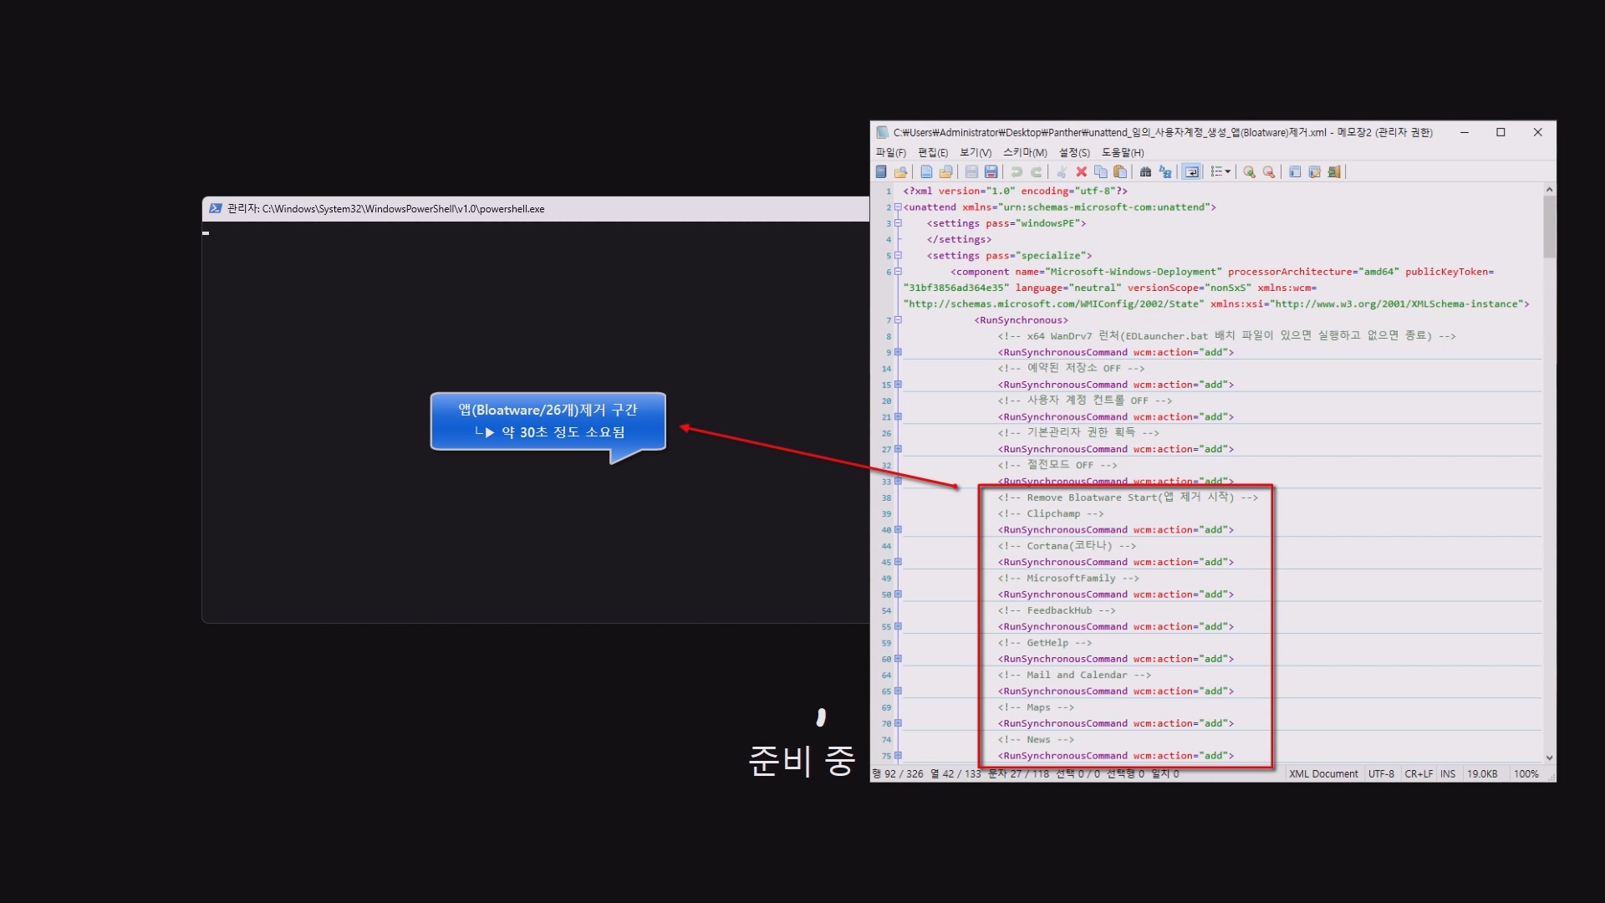Expand the fold marker at line 9
The image size is (1605, 903).
899,352
